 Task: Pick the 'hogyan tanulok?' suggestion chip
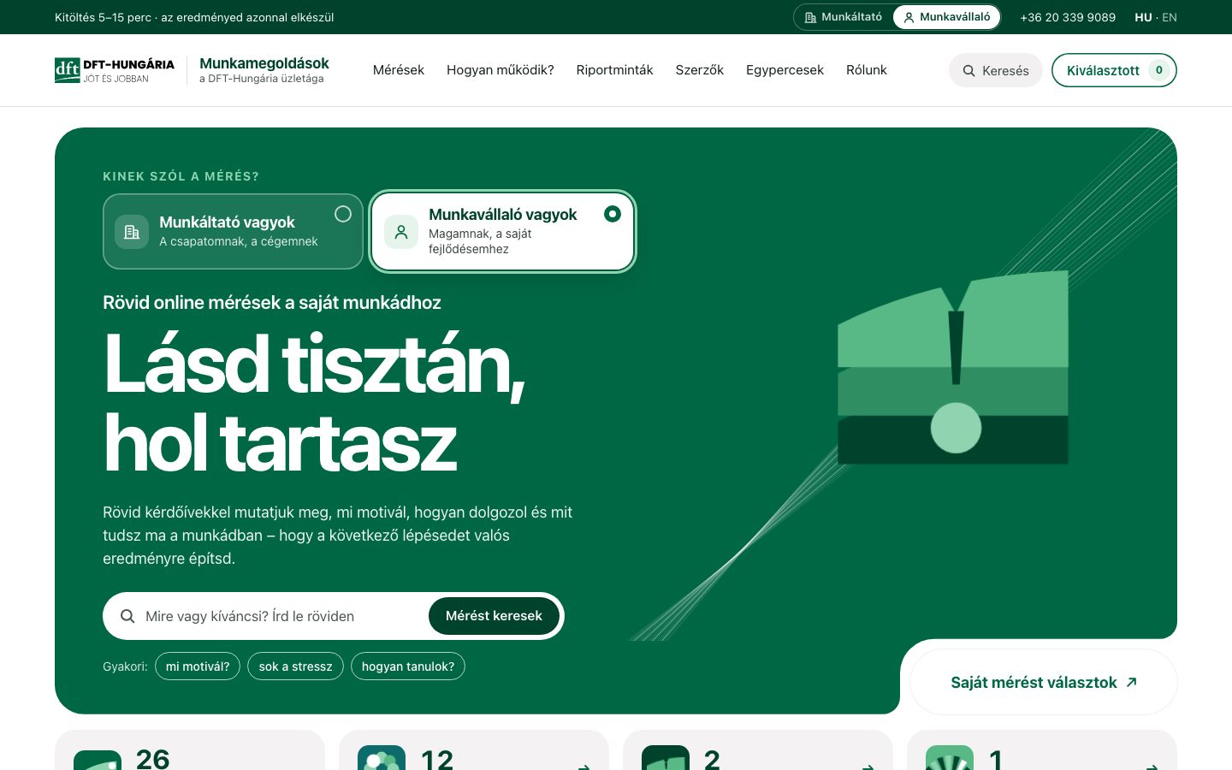point(408,666)
